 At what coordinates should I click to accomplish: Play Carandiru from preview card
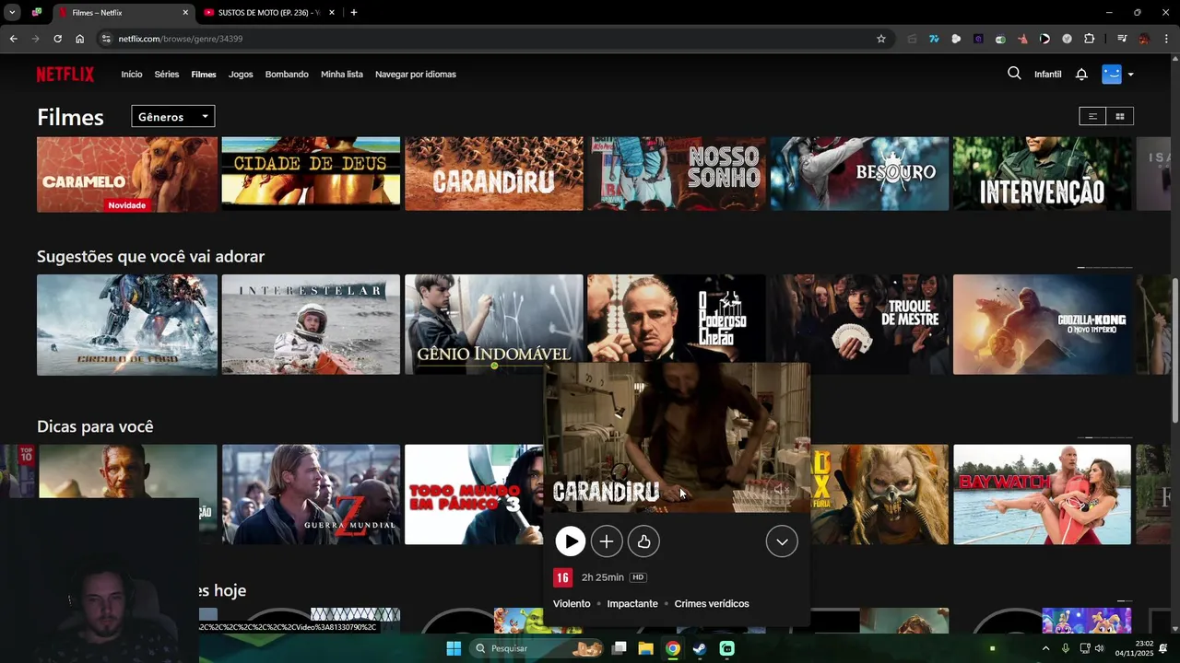[x=571, y=541]
